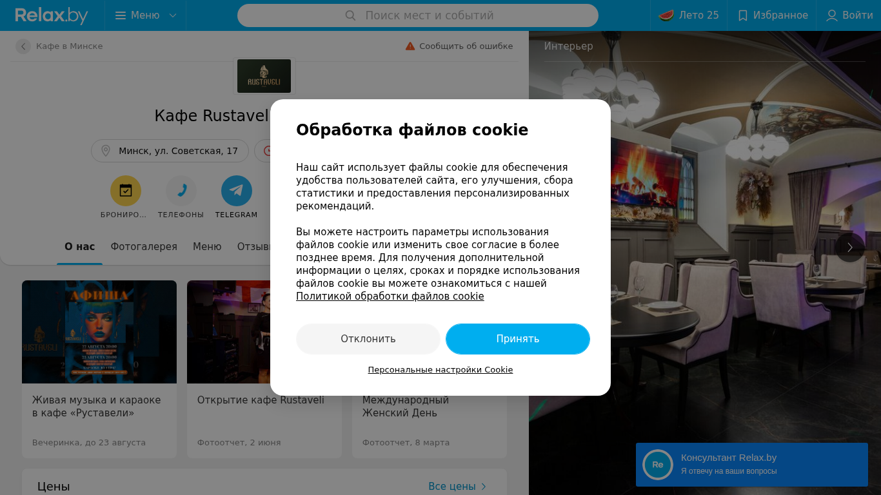Viewport: 881px width, 495px height.
Task: Switch to the Меню tab under cafe info
Action: (207, 247)
